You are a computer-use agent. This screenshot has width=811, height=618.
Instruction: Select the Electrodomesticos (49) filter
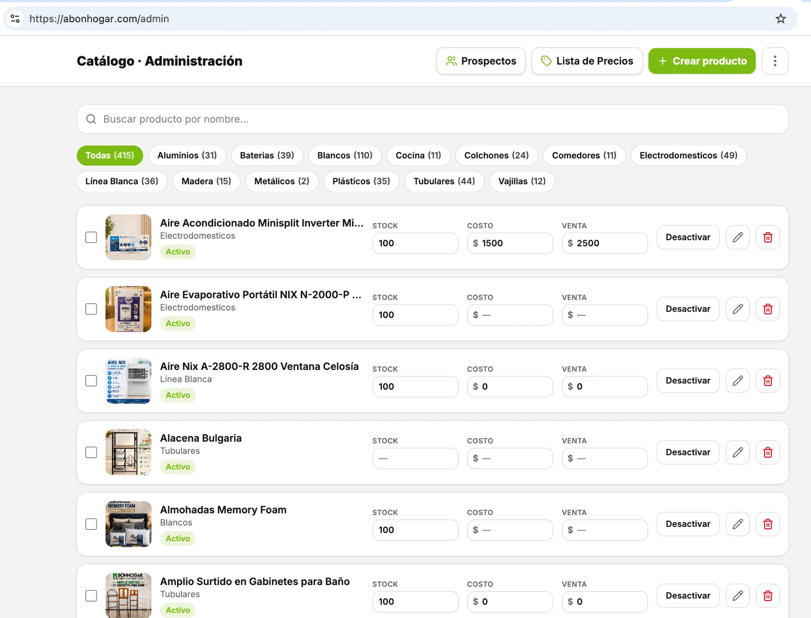click(689, 155)
